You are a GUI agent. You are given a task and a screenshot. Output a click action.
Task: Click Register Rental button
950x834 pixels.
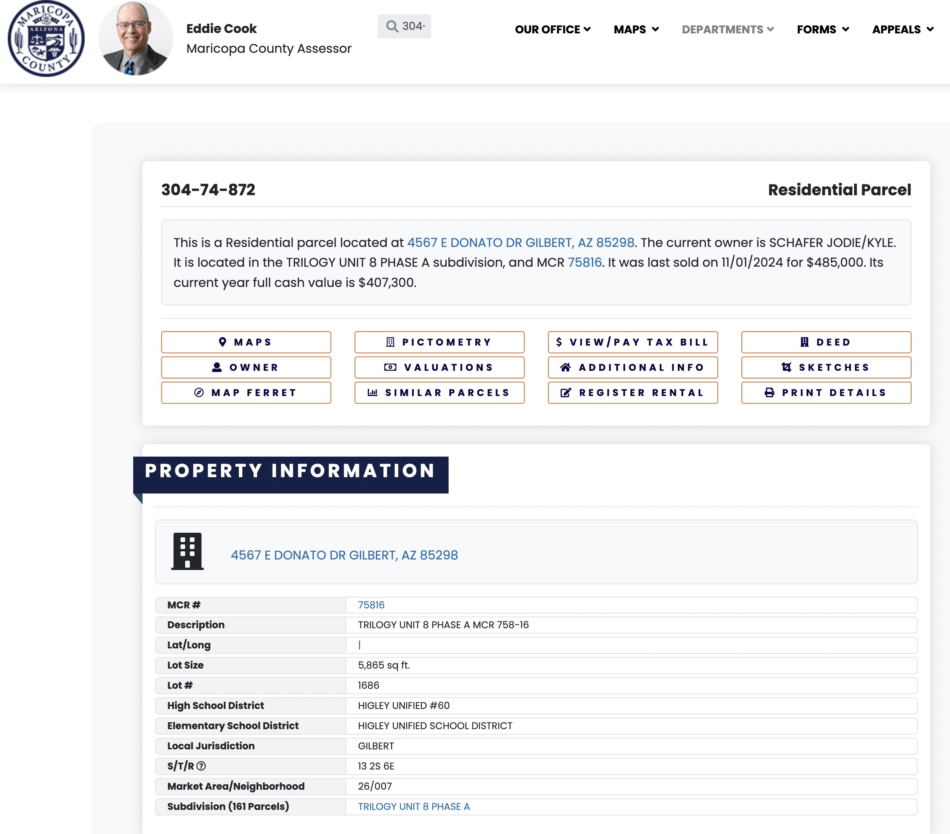(633, 393)
